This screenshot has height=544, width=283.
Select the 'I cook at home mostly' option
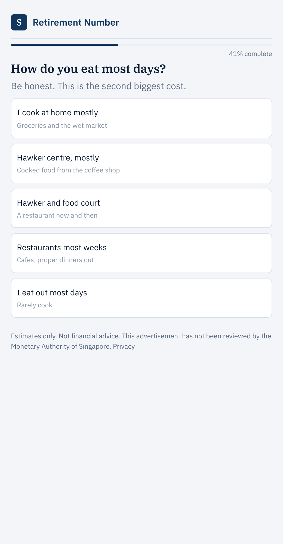(141, 118)
